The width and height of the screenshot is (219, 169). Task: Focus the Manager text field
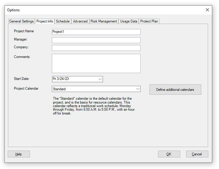(96, 40)
